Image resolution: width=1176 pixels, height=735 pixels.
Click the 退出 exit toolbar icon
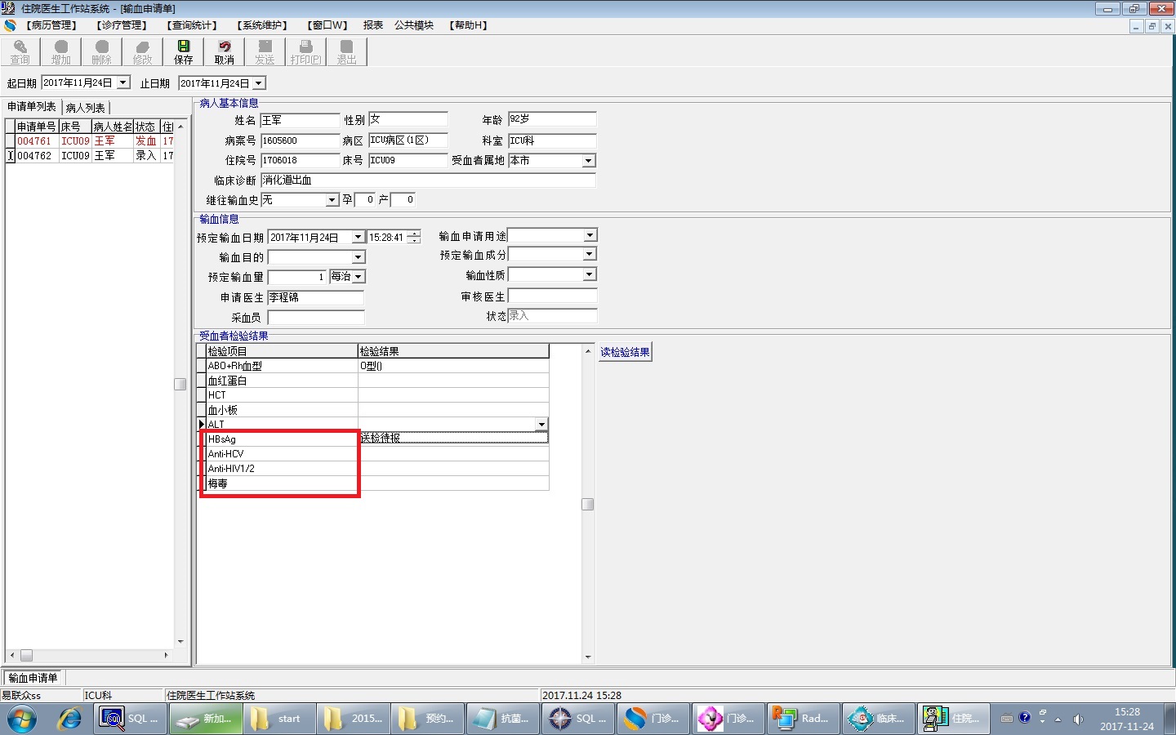pyautogui.click(x=347, y=52)
